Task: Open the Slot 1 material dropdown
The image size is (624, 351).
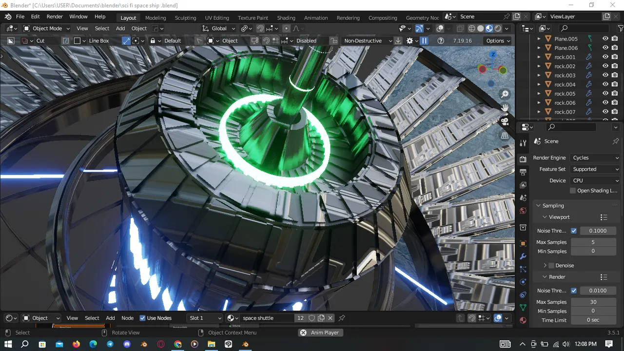Action: click(x=205, y=318)
